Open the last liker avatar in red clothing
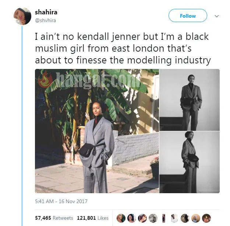The width and height of the screenshot is (230, 226). (206, 218)
